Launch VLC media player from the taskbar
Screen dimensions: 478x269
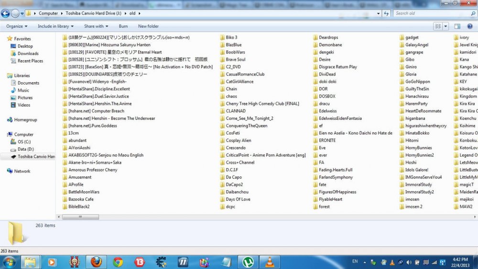click(x=270, y=262)
